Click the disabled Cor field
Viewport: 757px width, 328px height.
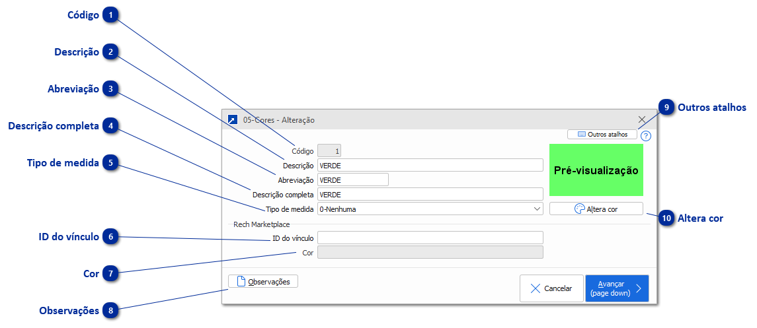coord(430,252)
